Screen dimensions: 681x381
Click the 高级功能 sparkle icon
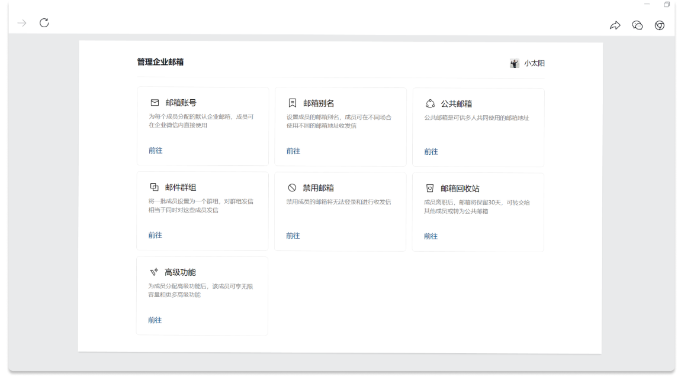(154, 272)
